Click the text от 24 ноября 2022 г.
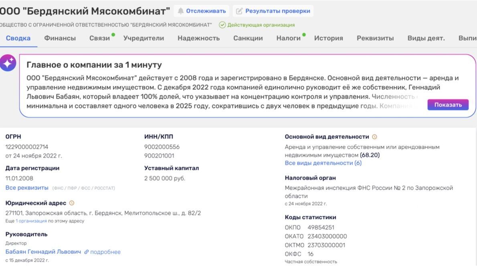477x268 pixels. 33,156
